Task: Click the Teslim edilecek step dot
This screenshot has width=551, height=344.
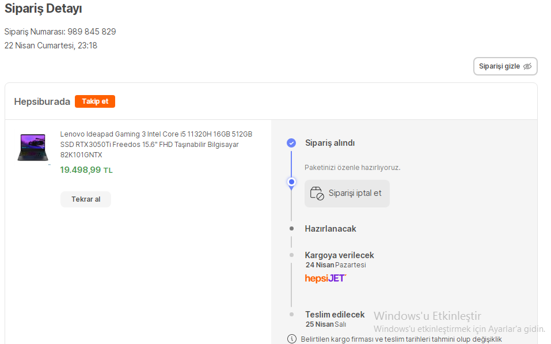Action: (x=291, y=315)
